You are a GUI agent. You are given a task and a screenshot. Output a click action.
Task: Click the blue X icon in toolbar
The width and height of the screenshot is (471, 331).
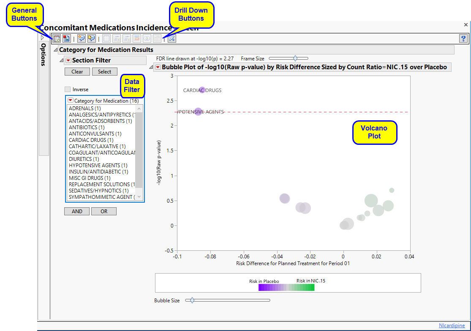[172, 38]
